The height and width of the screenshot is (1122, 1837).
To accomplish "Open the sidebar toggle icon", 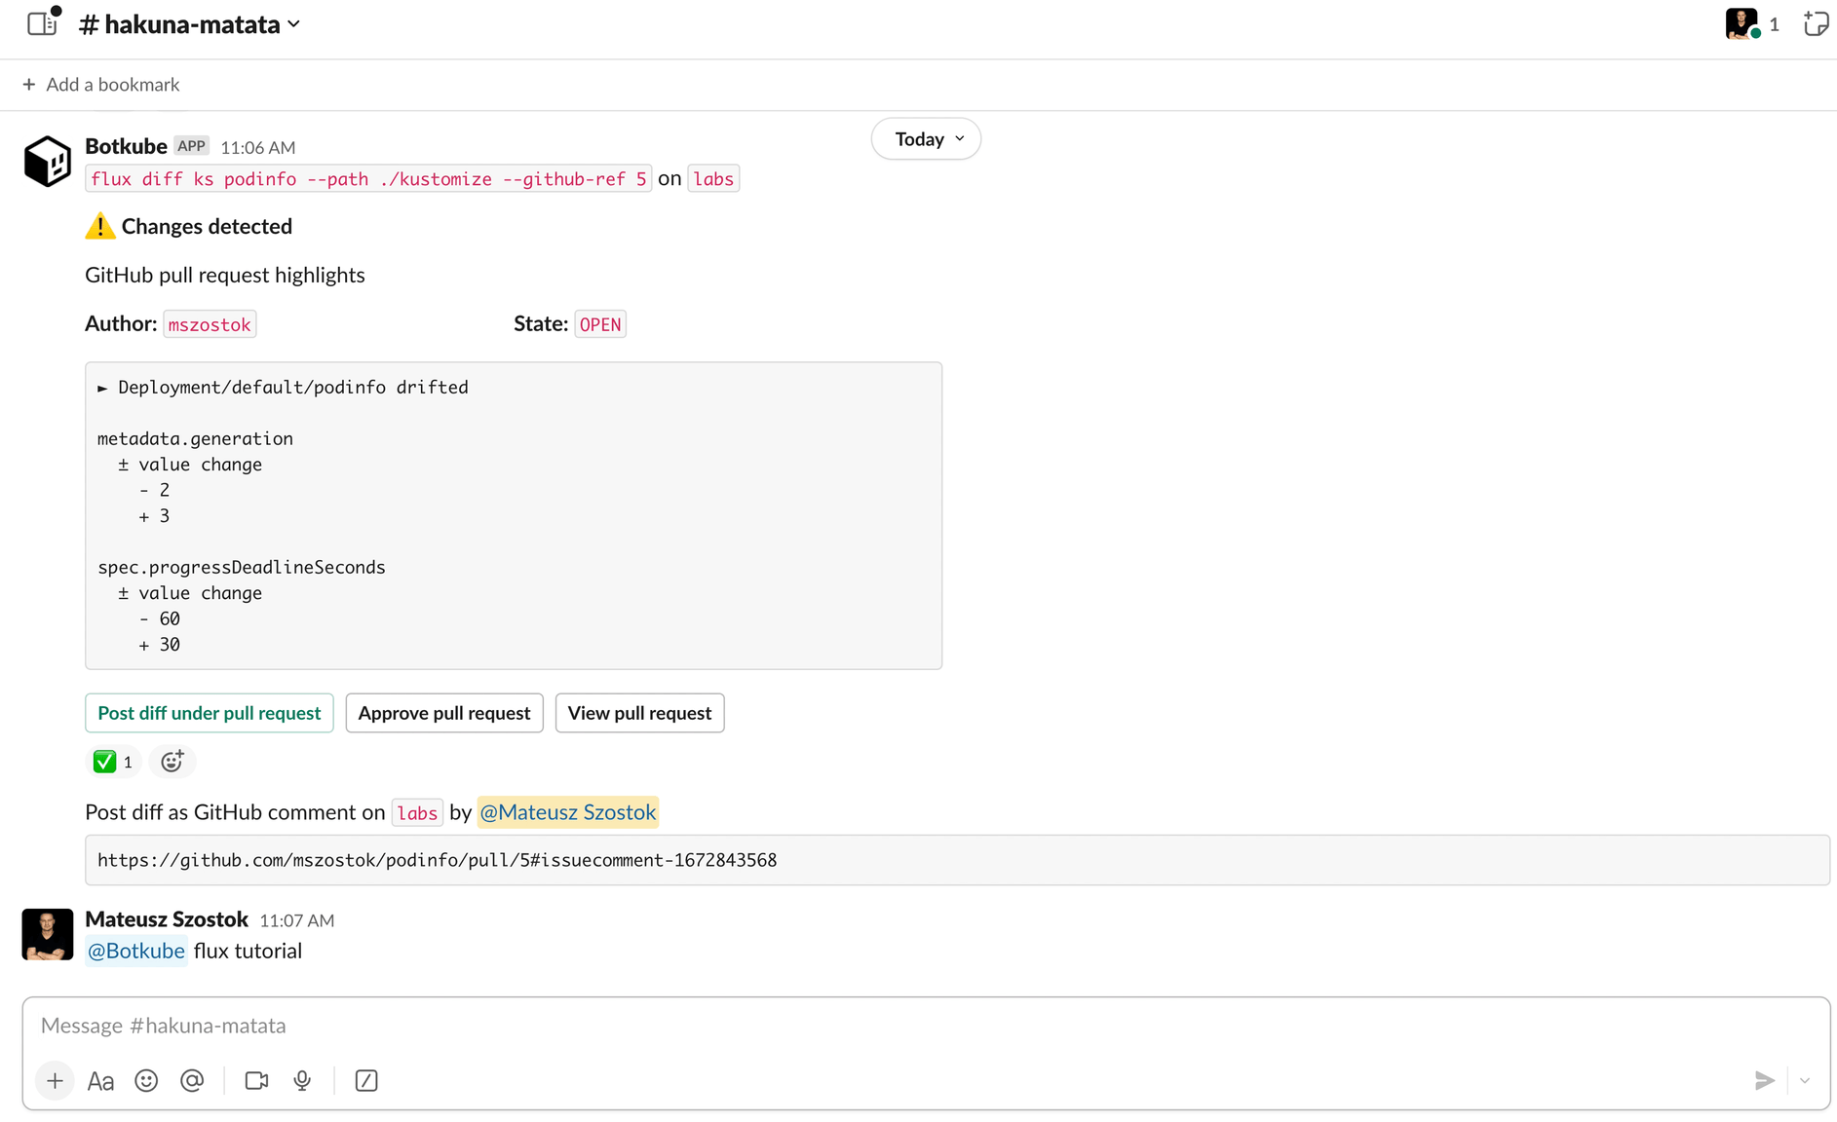I will click(42, 23).
